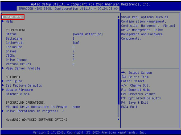181x135 pixels.
Task: Click the scrollbar up arrow
Action: pyautogui.click(x=118, y=17)
